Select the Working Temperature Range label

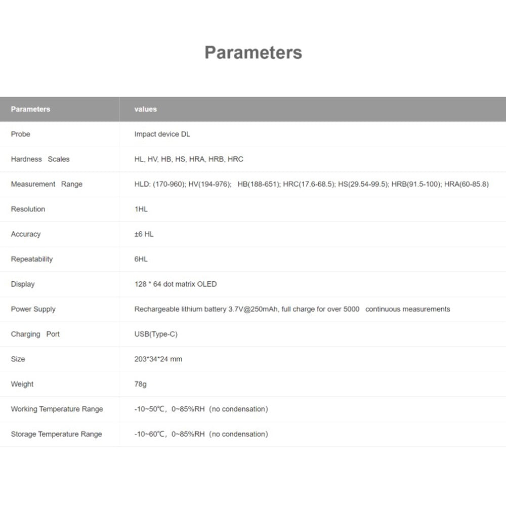57,409
